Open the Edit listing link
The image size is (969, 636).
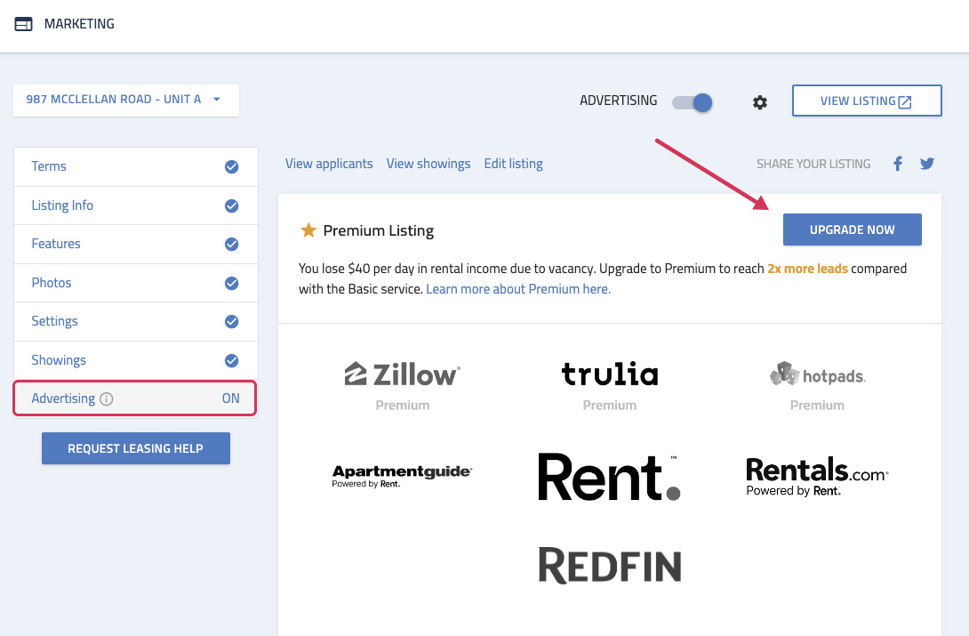tap(514, 164)
